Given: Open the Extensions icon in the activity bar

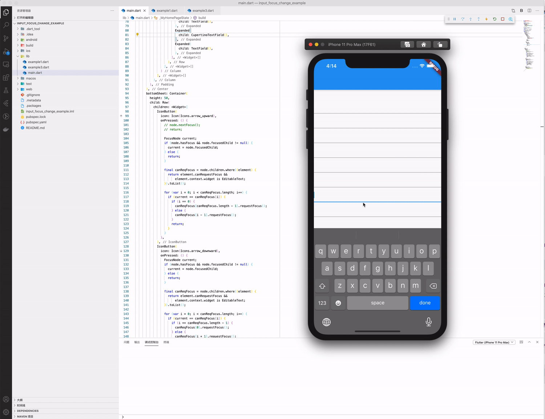Looking at the screenshot, I should pos(6,77).
